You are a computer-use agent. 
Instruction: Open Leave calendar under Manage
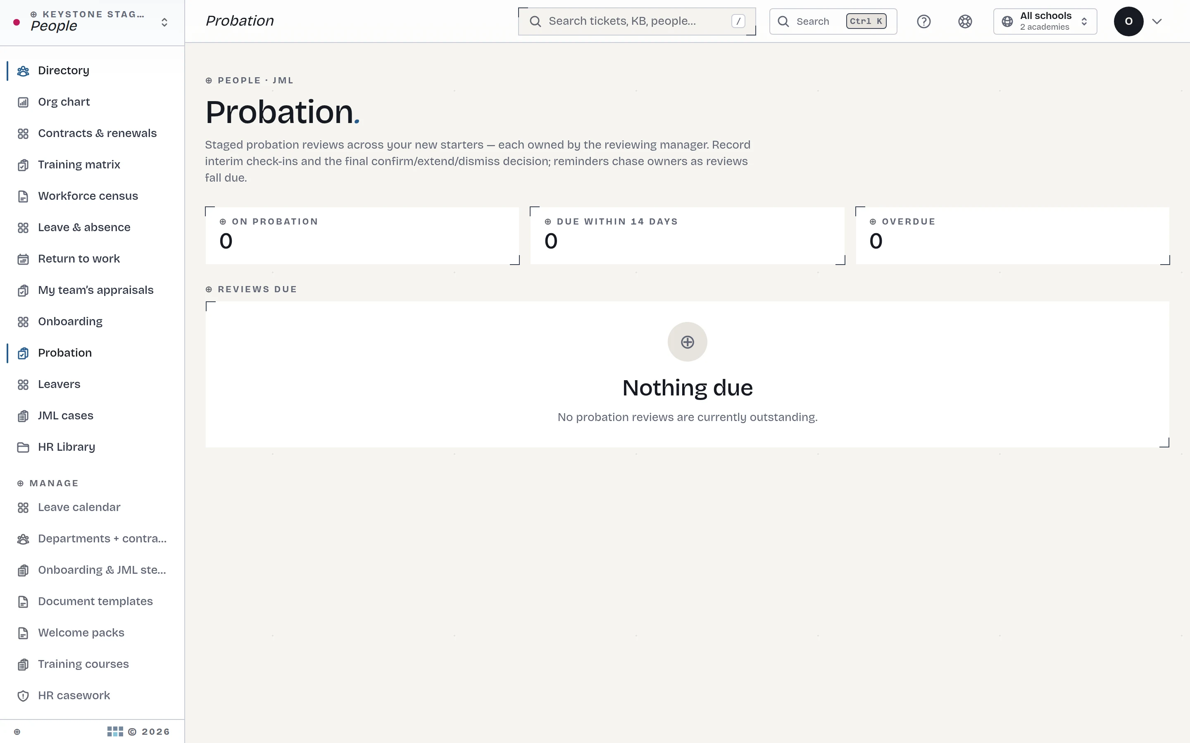[93, 508]
